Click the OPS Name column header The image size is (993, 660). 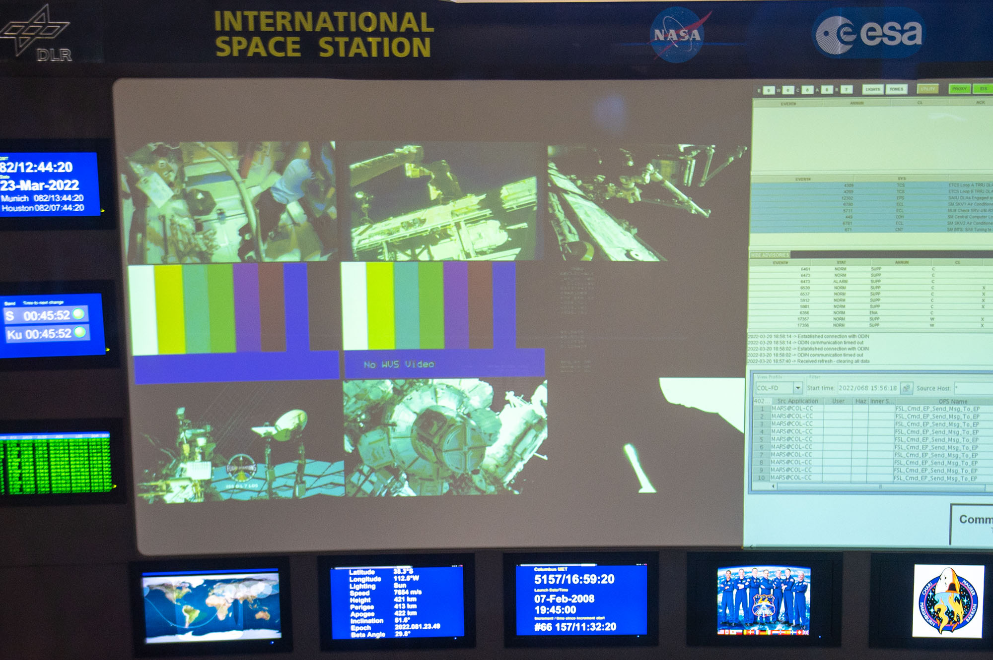click(952, 401)
